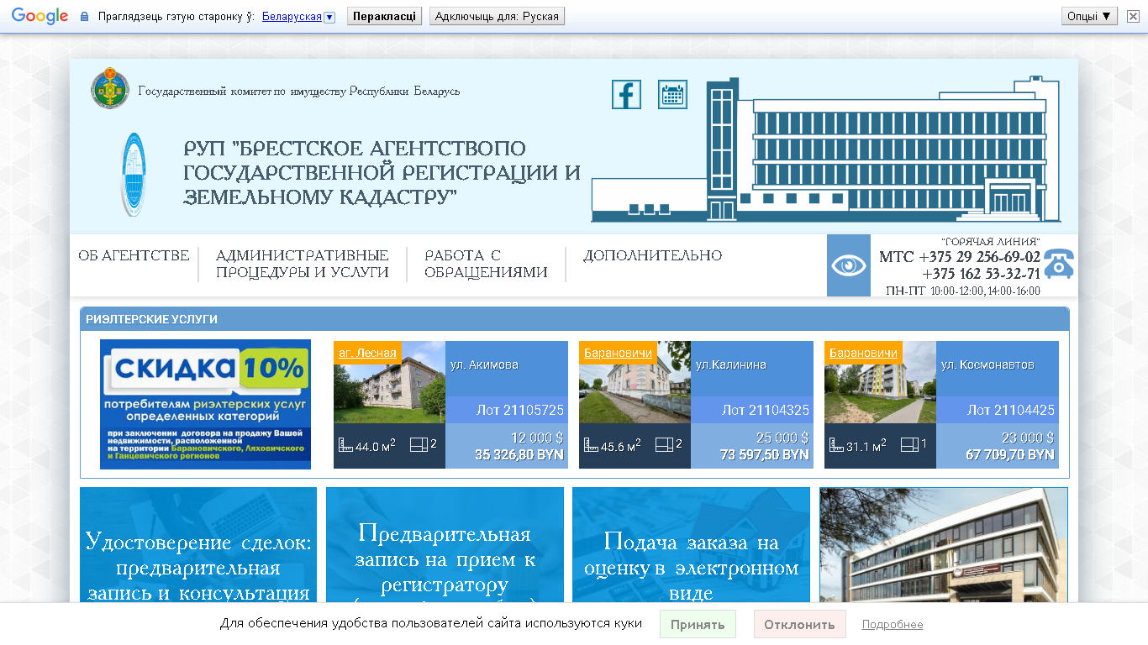Click price 67 709,70 BYN
This screenshot has height=645, width=1148.
point(1010,454)
